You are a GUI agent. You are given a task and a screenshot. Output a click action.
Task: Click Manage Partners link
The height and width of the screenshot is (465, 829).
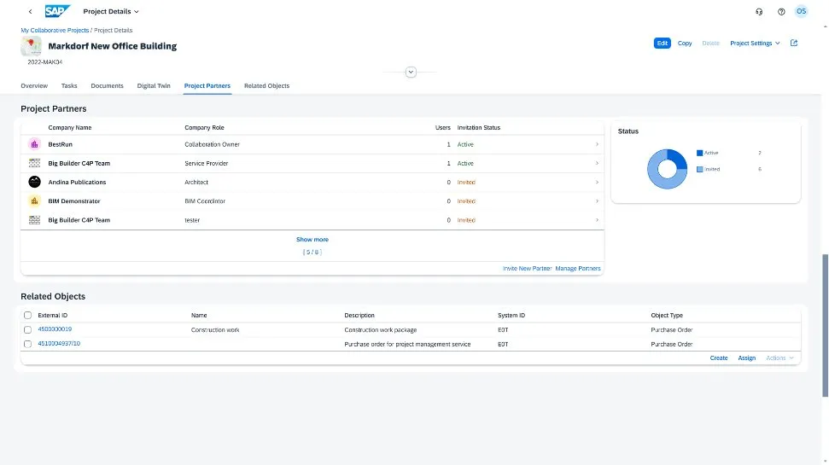point(578,269)
